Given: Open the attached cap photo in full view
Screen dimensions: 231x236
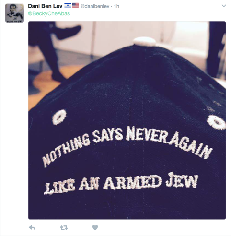Looking at the screenshot, I should [127, 120].
